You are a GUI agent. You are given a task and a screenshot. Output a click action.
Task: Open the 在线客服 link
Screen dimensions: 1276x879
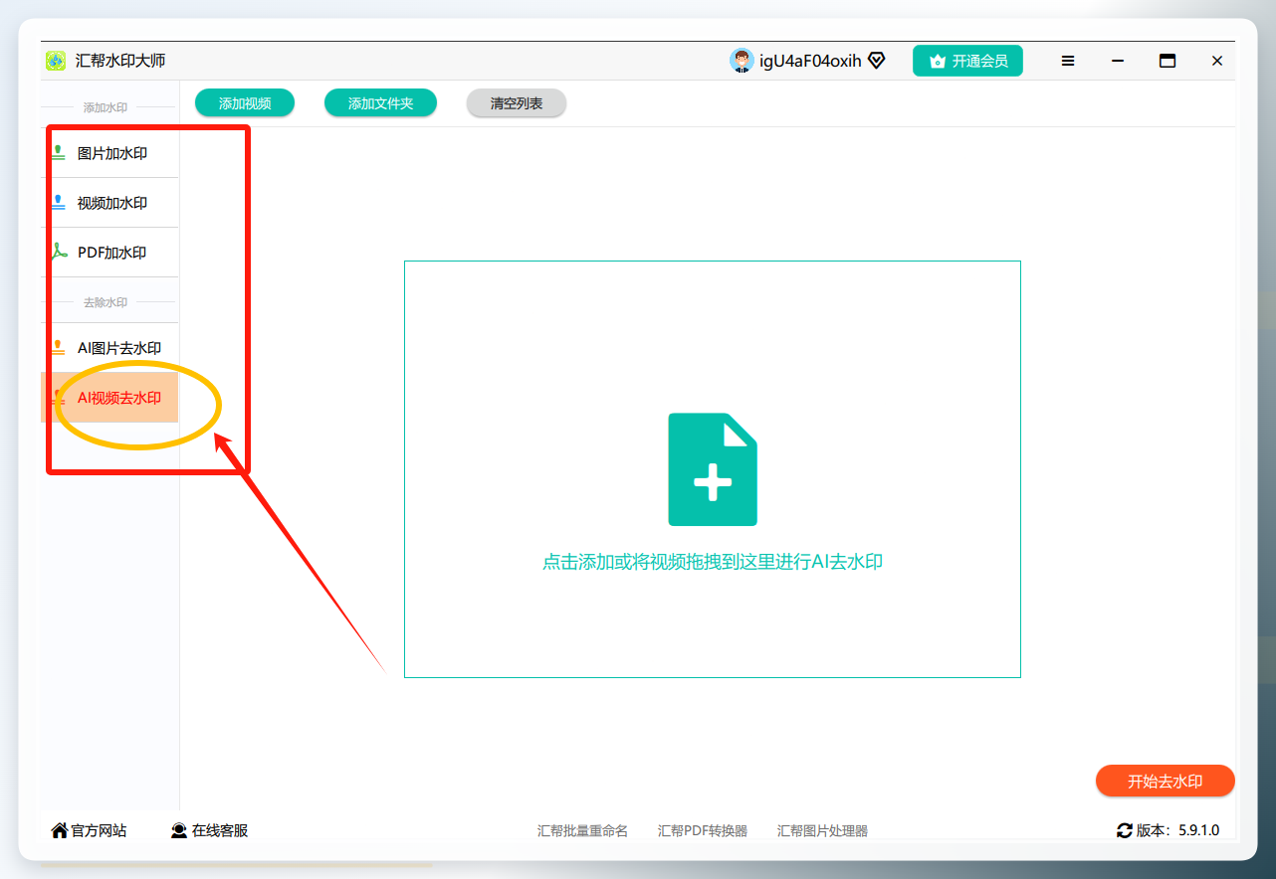pyautogui.click(x=209, y=830)
